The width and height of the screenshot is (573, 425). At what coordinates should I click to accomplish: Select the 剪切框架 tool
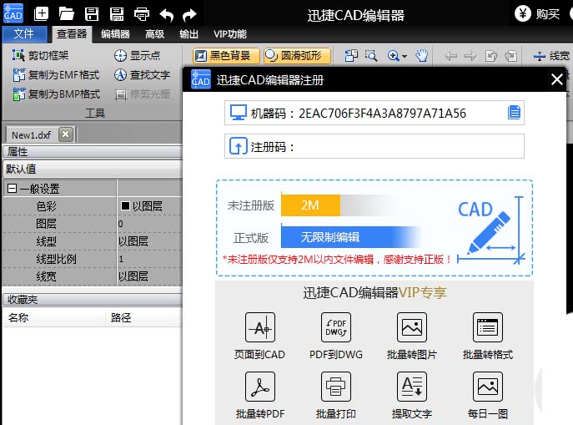click(40, 55)
